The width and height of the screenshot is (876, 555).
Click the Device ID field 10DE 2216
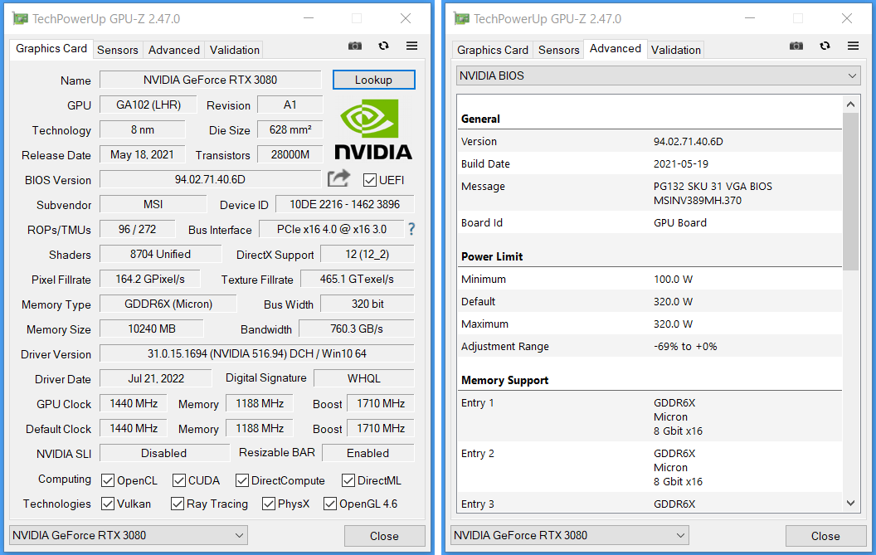click(345, 205)
